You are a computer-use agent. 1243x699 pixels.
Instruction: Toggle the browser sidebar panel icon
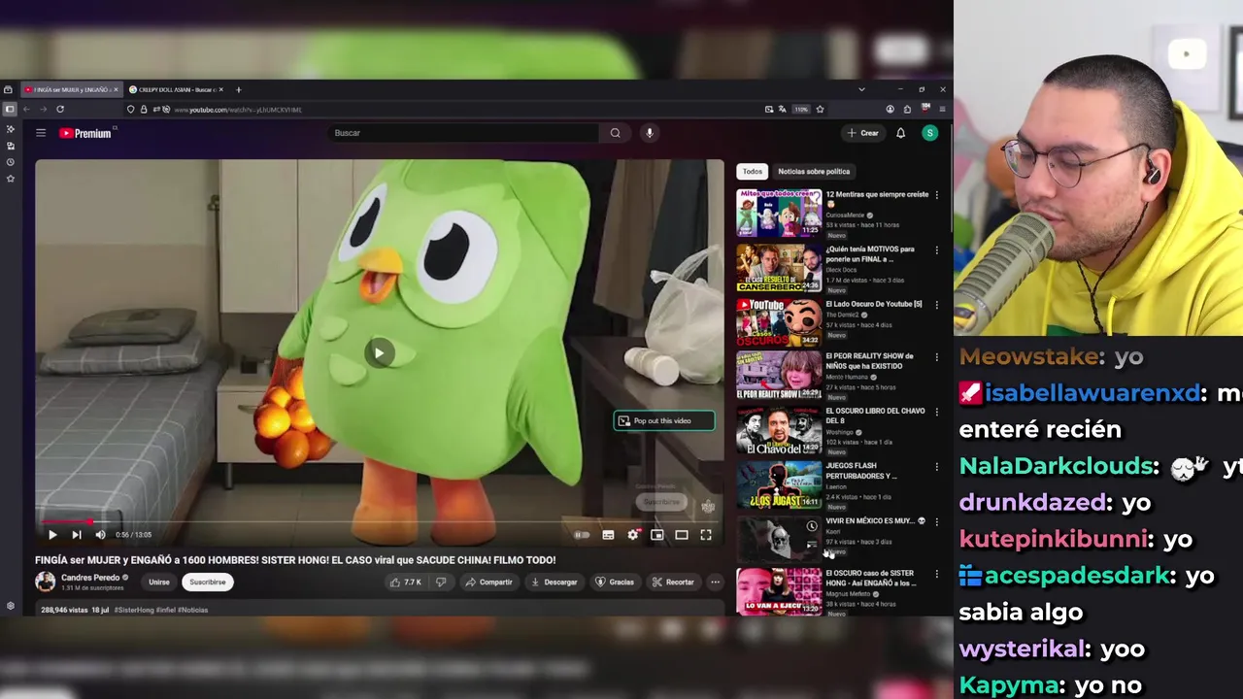9,110
